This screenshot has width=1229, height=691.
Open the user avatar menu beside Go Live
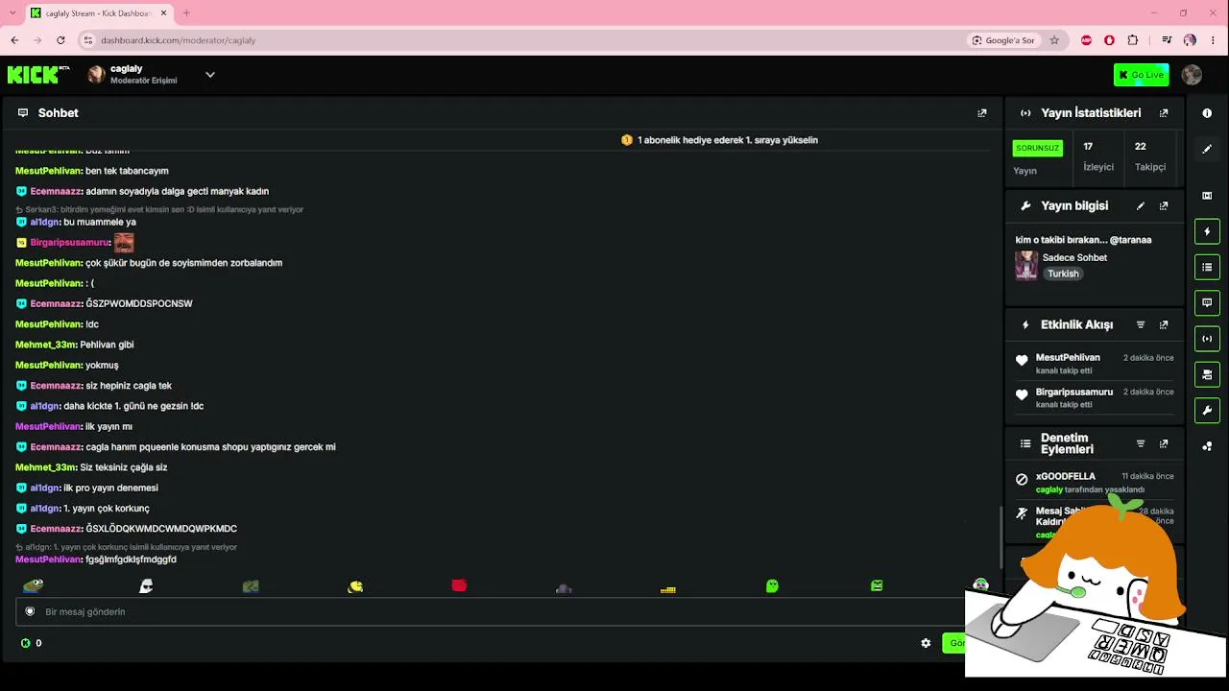coord(1192,75)
